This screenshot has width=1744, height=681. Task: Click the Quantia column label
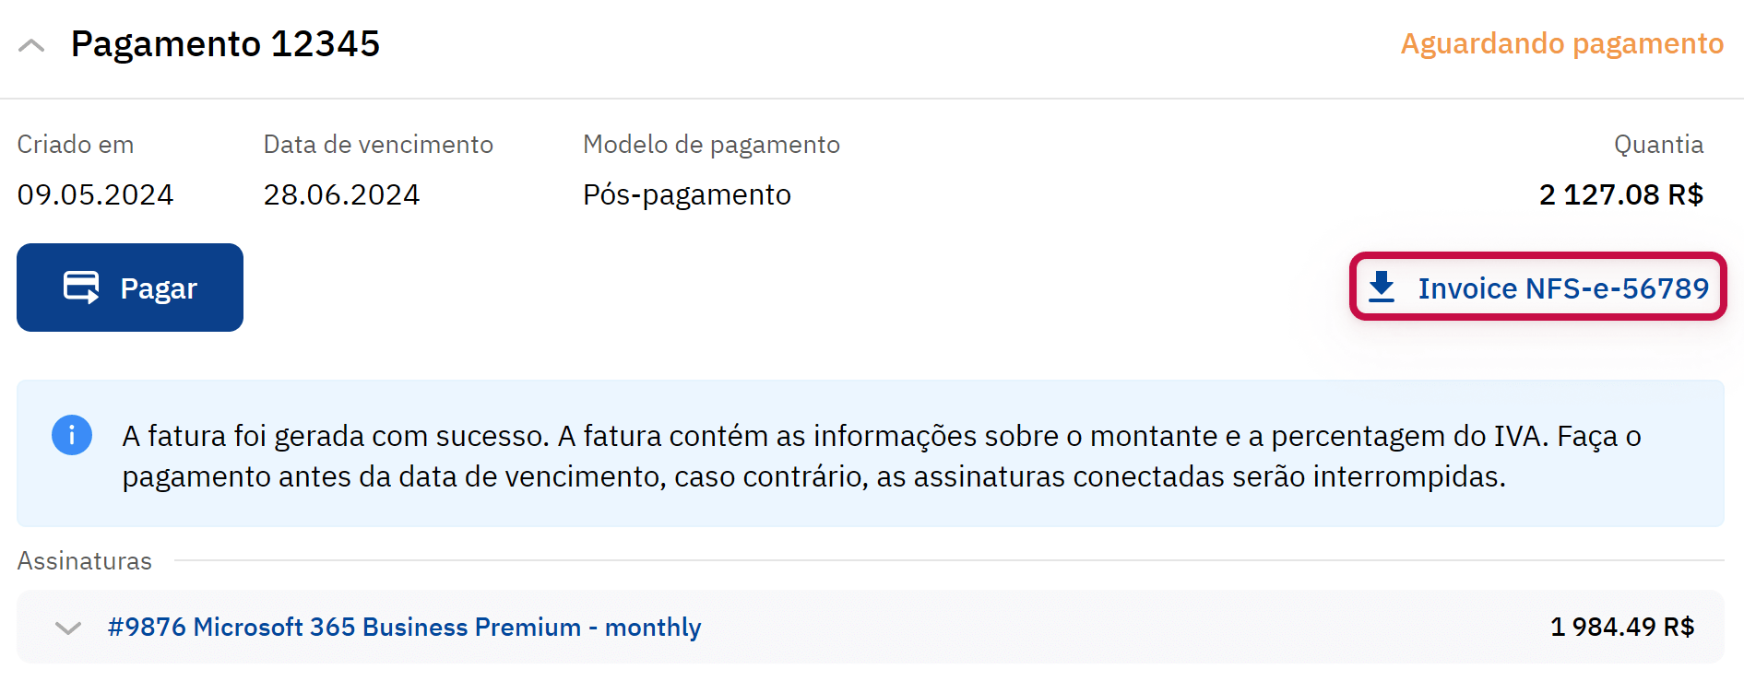(x=1657, y=145)
